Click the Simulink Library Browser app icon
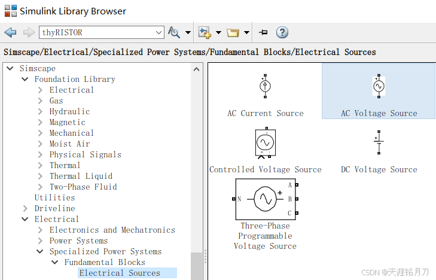 pos(11,11)
